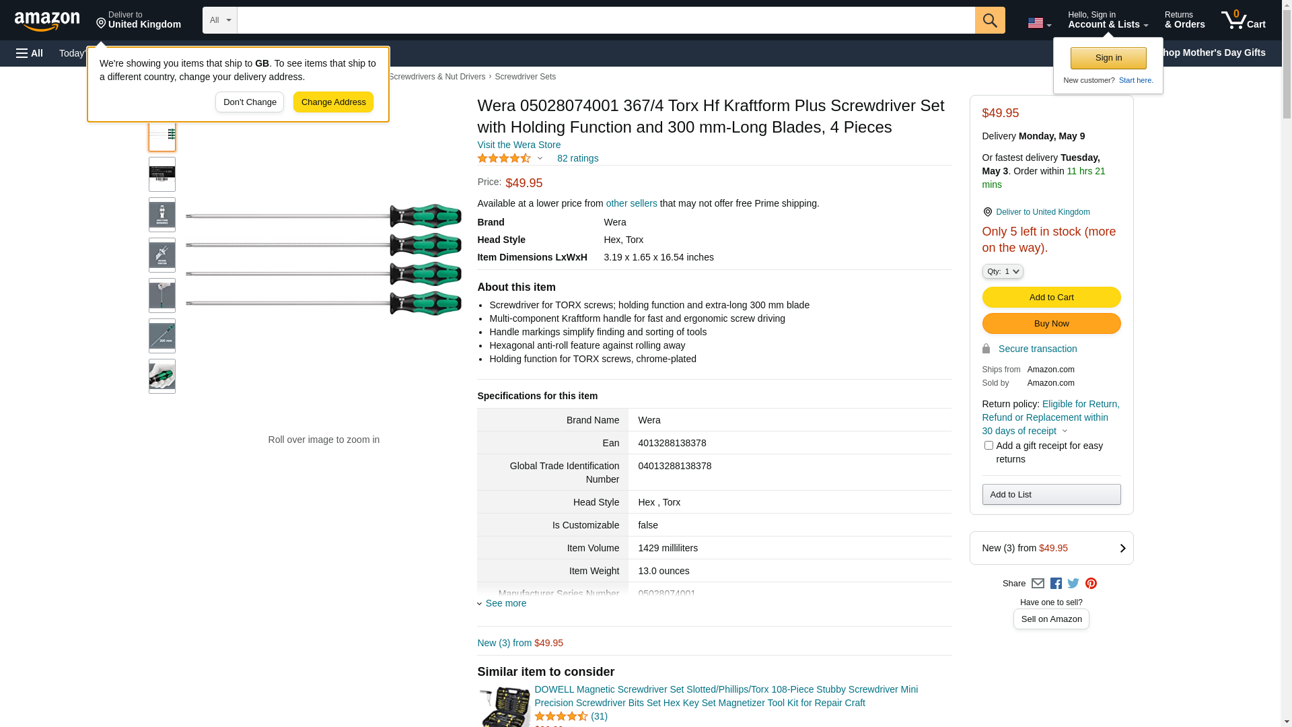The height and width of the screenshot is (727, 1292).
Task: Click the search magnifier icon button
Action: (989, 20)
